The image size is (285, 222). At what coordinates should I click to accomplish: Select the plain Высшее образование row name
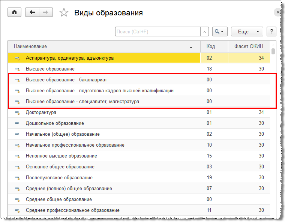point(50,69)
